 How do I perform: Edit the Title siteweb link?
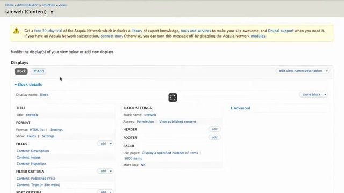pos(32,115)
